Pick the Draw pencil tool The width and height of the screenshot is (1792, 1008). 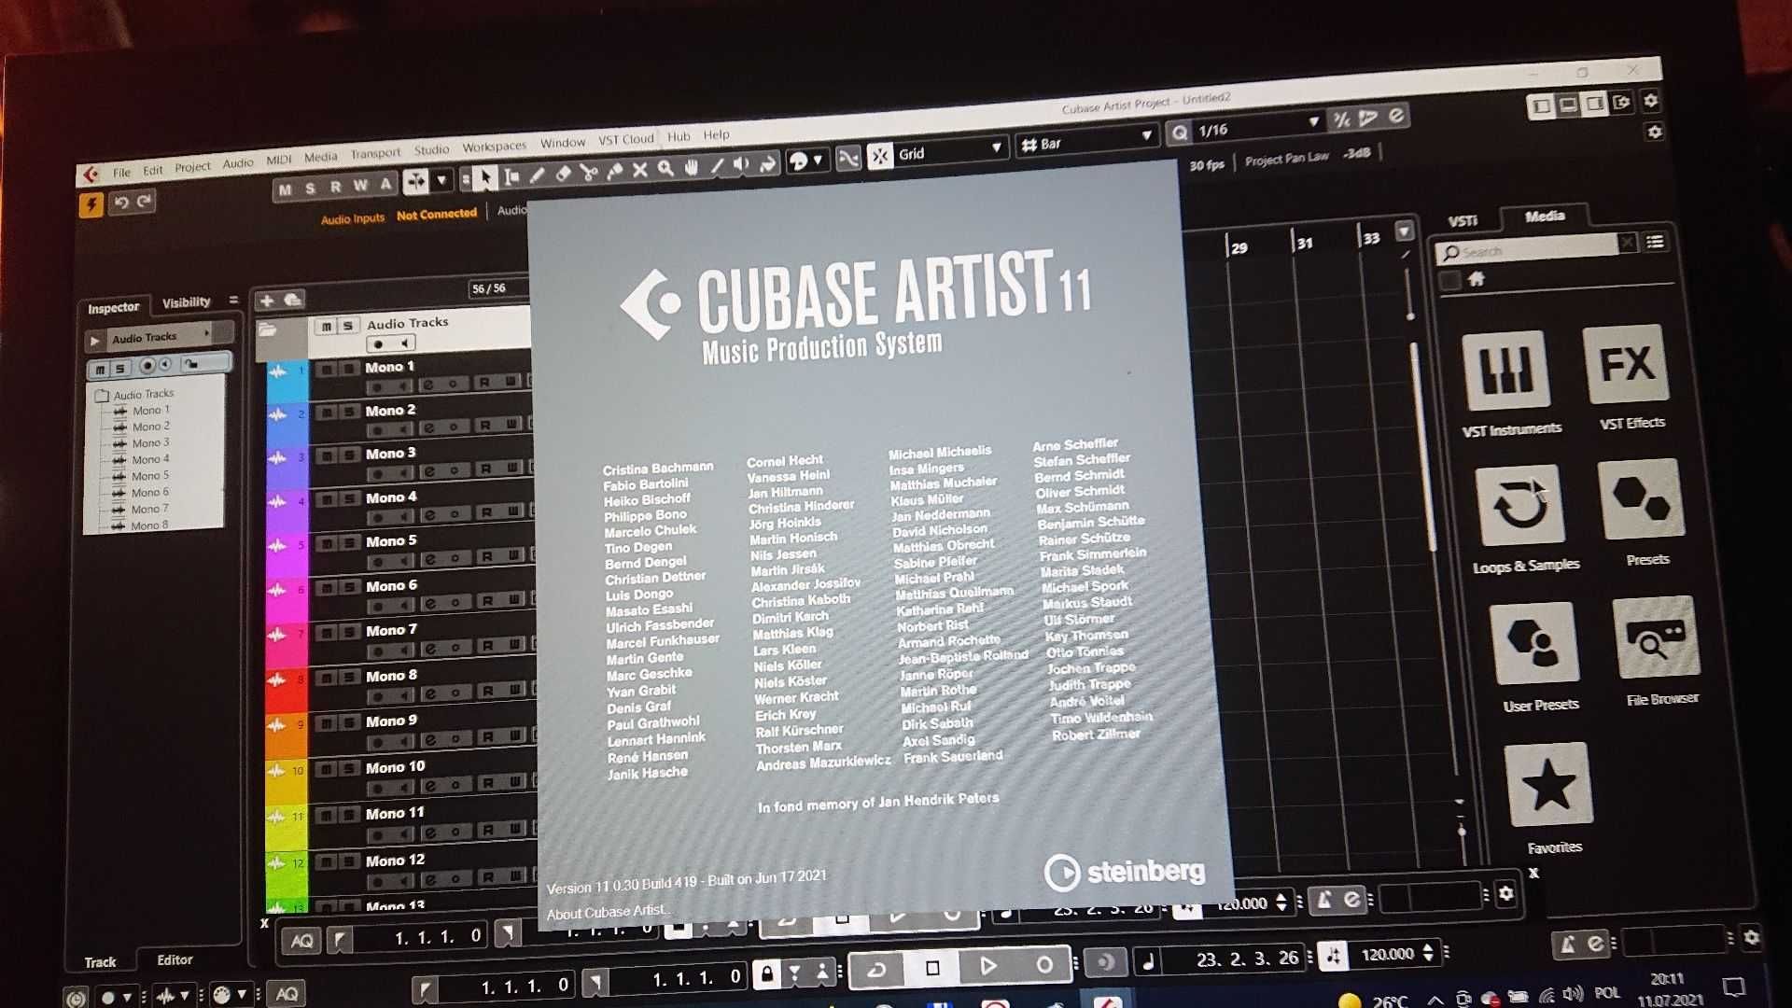(x=538, y=175)
